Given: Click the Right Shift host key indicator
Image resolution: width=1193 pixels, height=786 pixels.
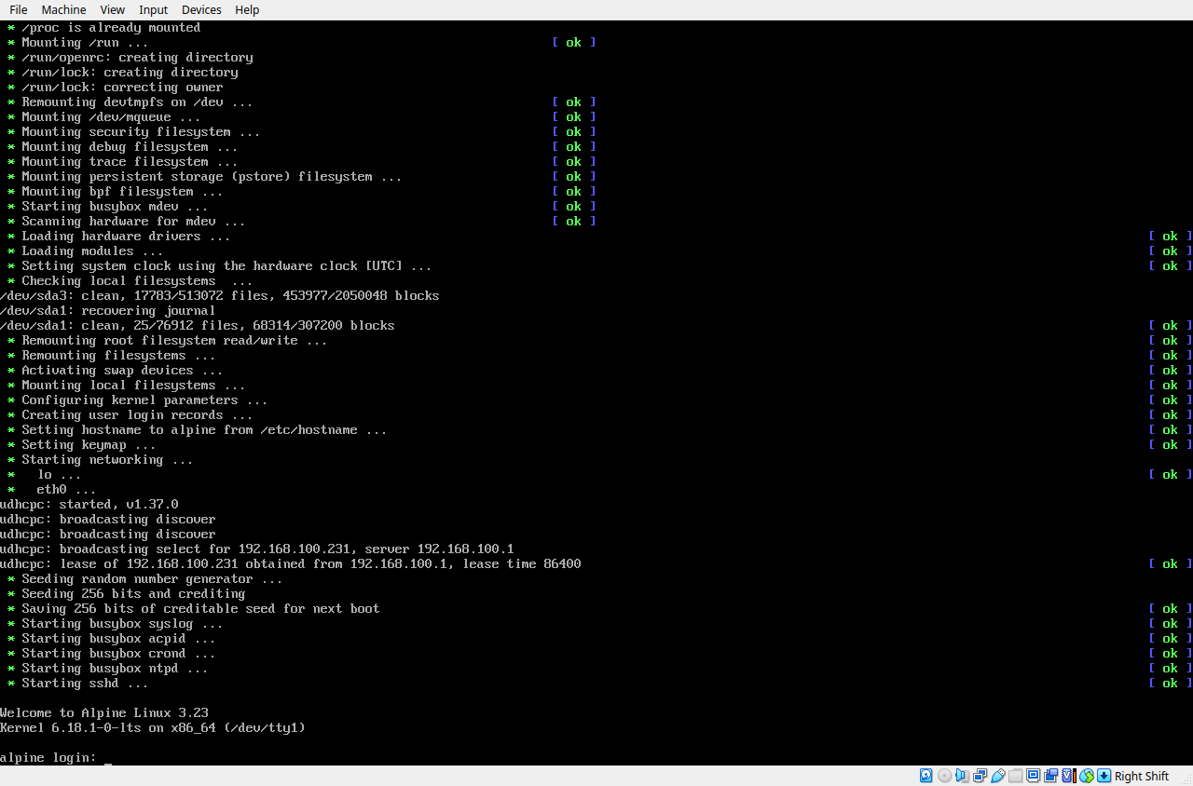Looking at the screenshot, I should coord(1142,776).
